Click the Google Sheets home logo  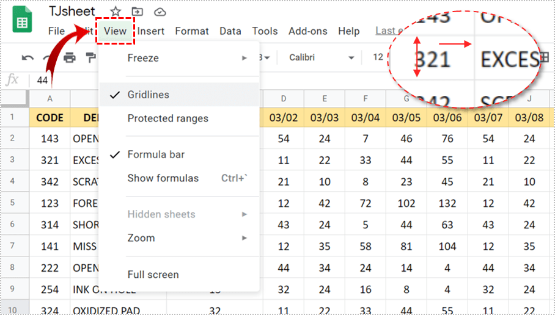(x=23, y=23)
